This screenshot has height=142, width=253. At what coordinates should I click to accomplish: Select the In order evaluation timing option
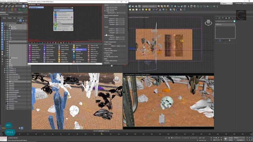[108, 55]
